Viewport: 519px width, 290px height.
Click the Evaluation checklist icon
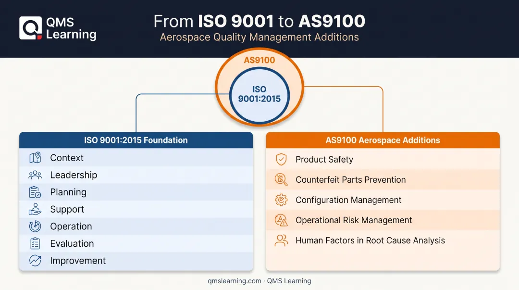35,244
